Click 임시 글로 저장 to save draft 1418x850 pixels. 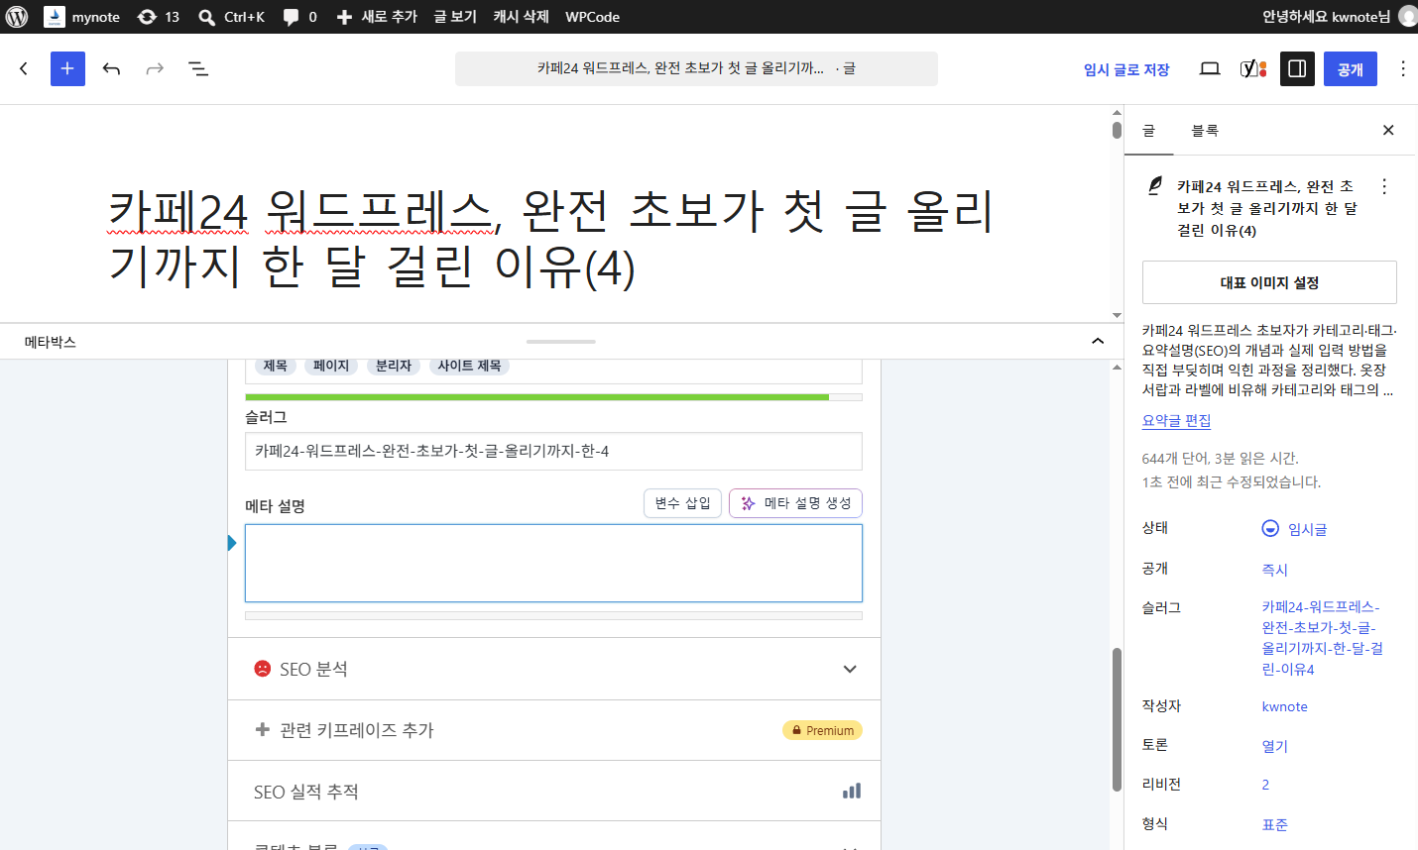pyautogui.click(x=1126, y=69)
